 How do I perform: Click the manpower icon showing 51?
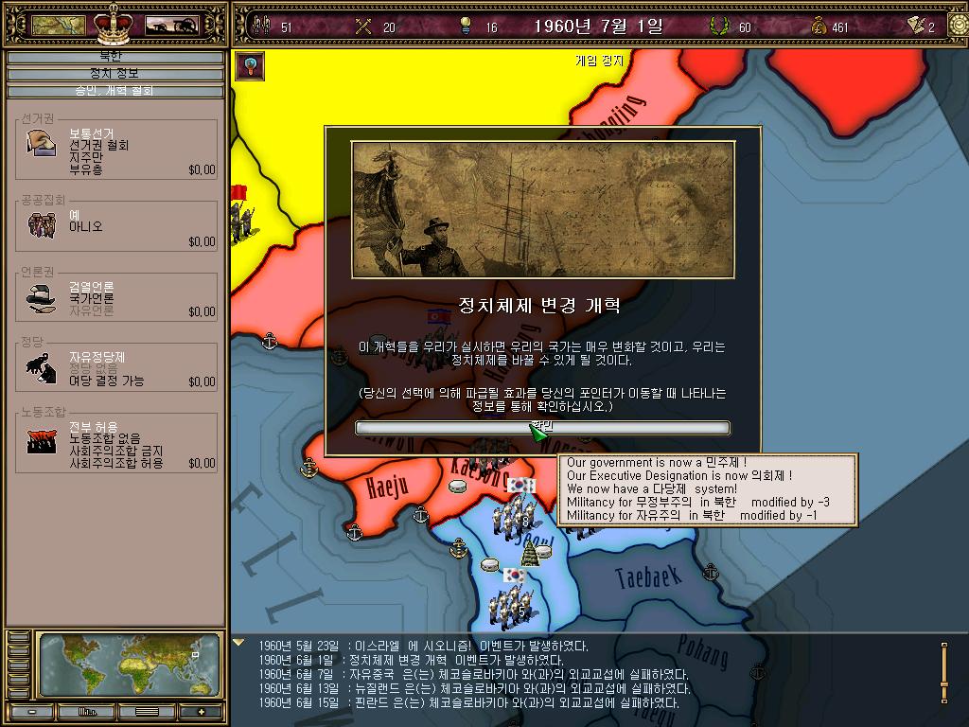[x=263, y=26]
